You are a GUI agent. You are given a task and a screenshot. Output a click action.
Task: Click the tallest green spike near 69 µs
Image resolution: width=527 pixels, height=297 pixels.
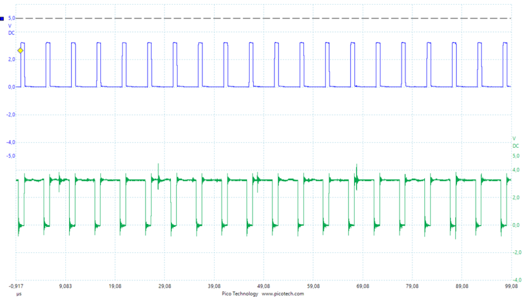(356, 170)
